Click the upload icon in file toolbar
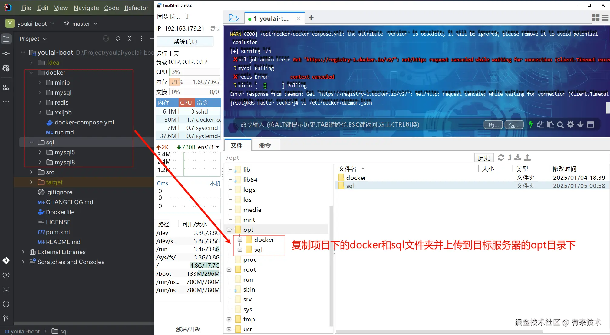Image resolution: width=610 pixels, height=335 pixels. pos(527,158)
